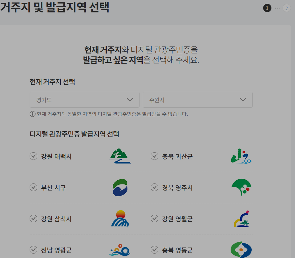Viewport: 295px width, 258px height.
Task: Click the 충북 괴산군 label
Action: (x=177, y=156)
